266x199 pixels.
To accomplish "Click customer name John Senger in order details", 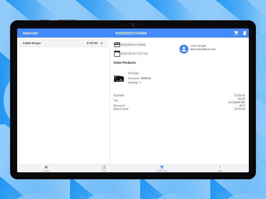I will (x=199, y=46).
